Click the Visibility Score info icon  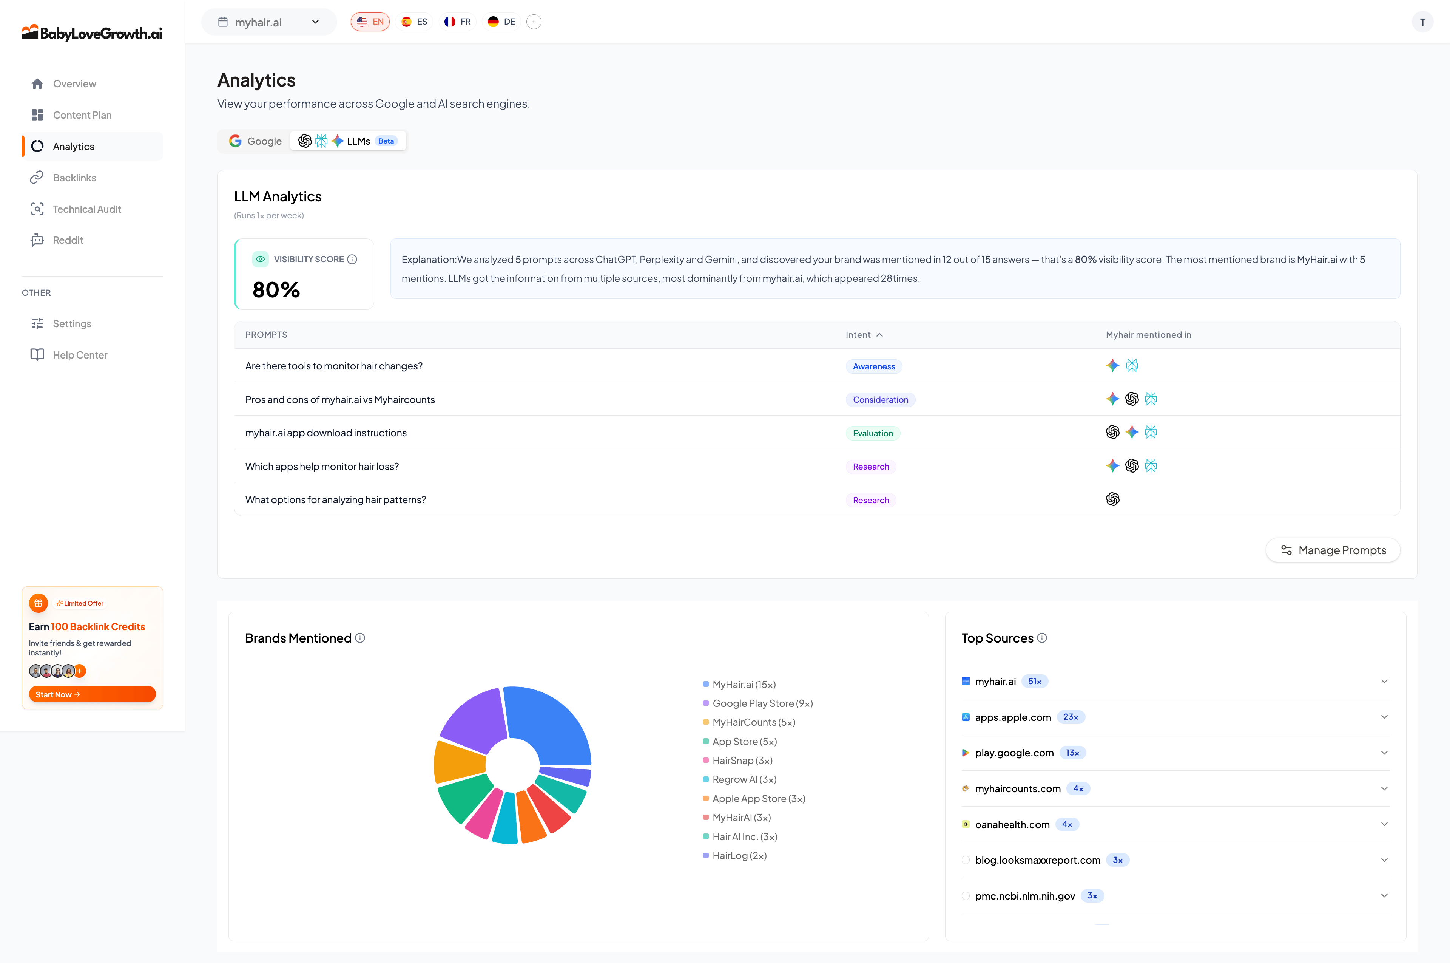click(x=352, y=259)
